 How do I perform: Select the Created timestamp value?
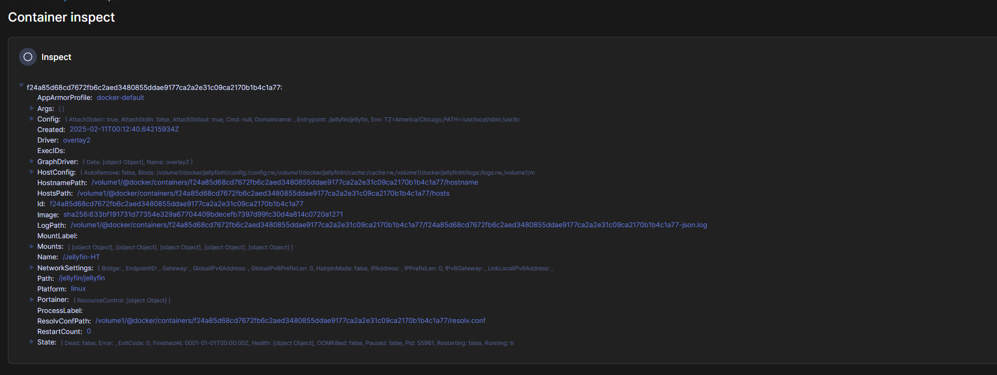(x=124, y=129)
